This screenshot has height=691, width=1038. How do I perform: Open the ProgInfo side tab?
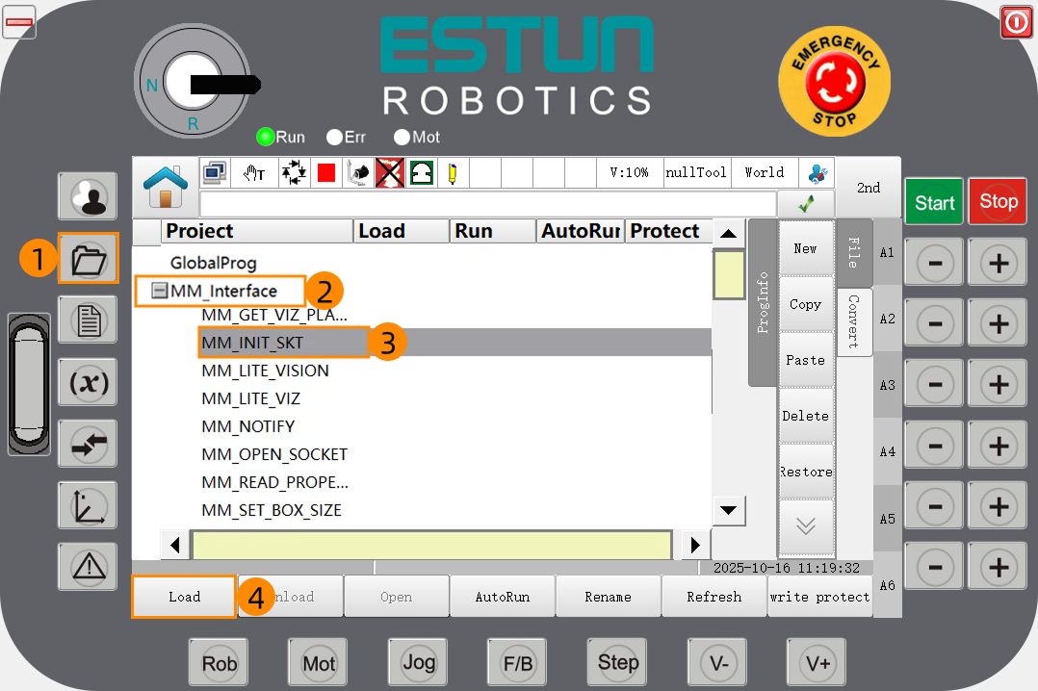tap(762, 302)
